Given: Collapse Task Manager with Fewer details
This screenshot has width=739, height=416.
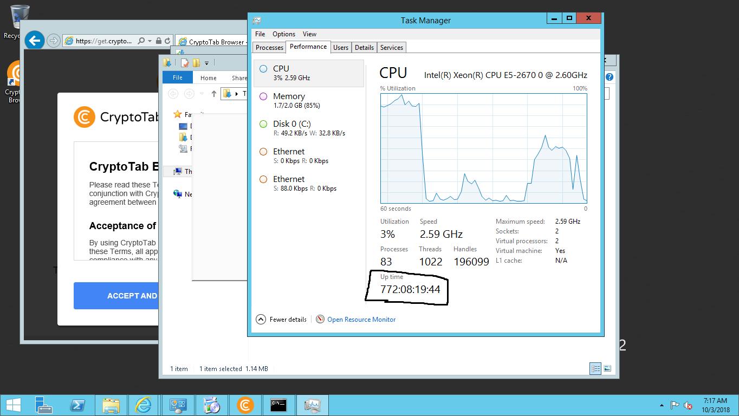Looking at the screenshot, I should click(282, 320).
